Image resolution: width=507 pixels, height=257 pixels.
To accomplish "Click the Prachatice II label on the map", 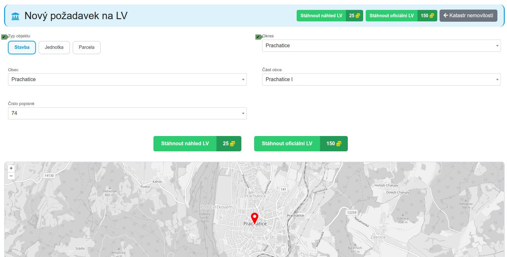I will pyautogui.click(x=255, y=198).
